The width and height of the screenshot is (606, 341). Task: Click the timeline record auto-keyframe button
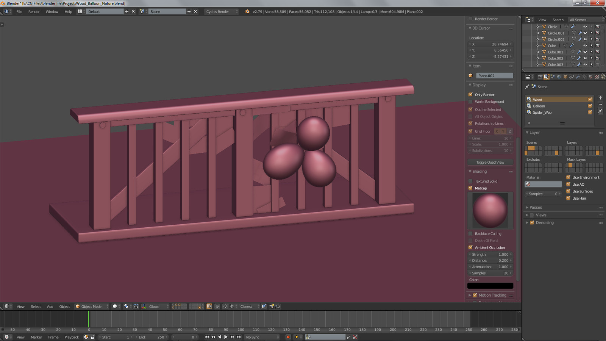click(x=288, y=337)
